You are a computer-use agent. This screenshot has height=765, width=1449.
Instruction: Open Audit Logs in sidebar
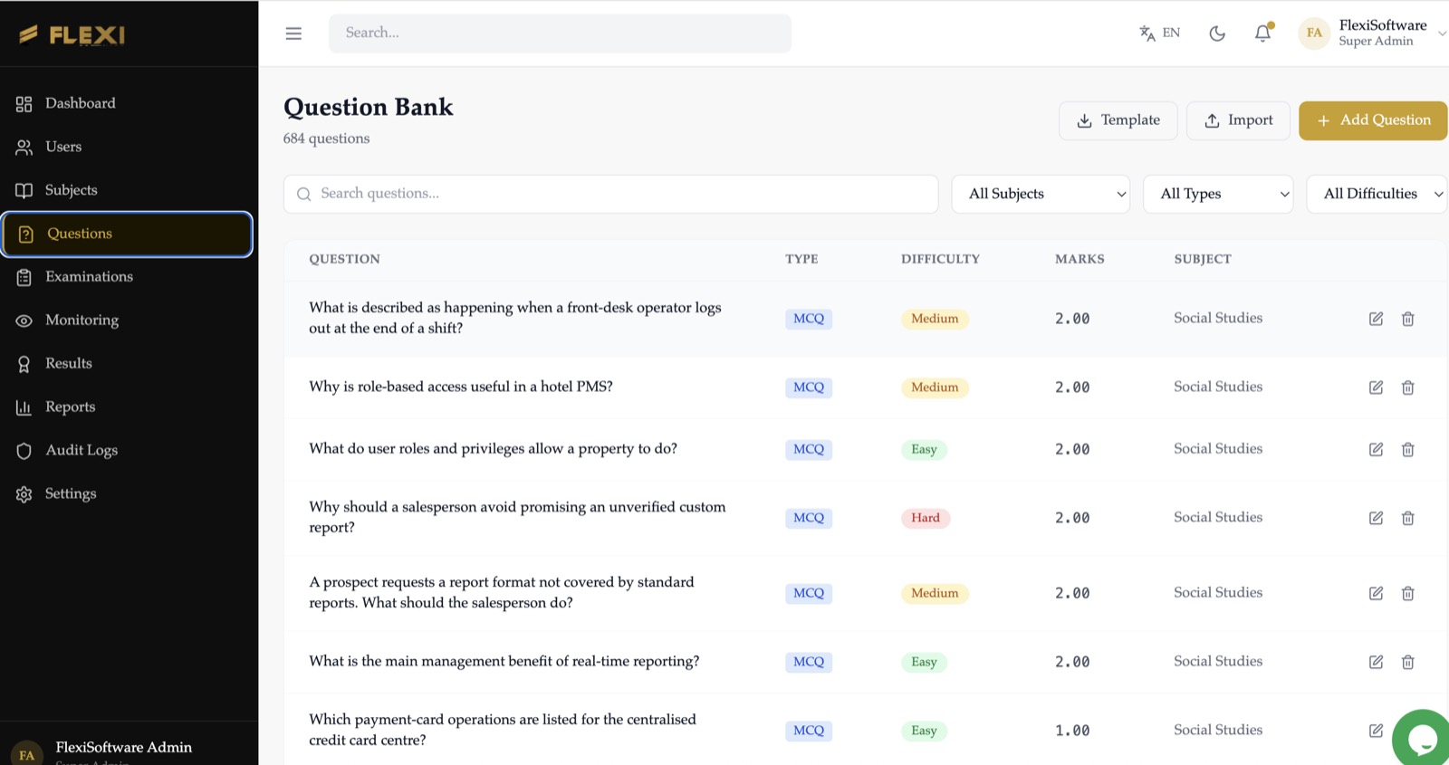(127, 451)
